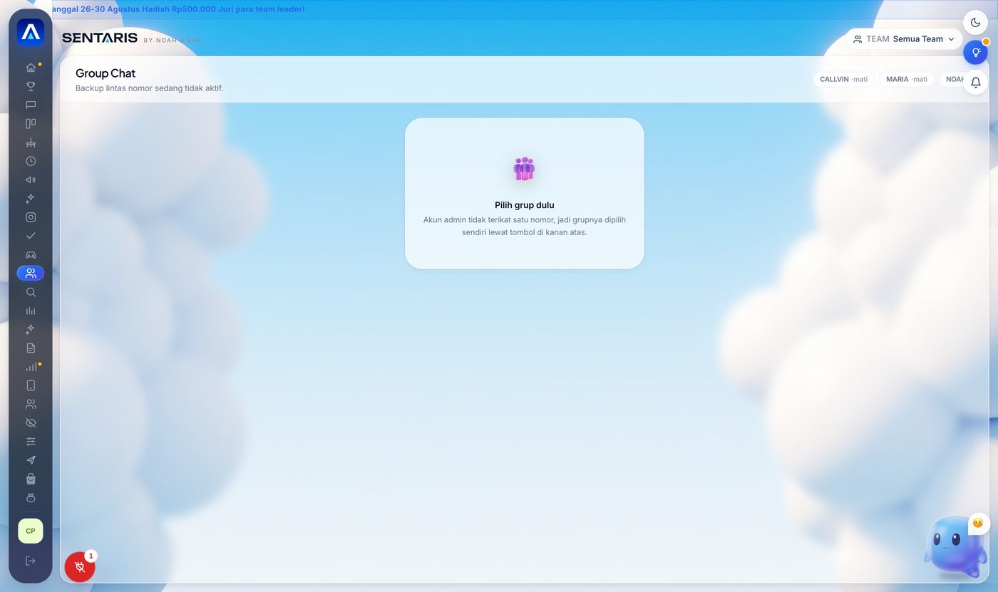Select the MARIA mati group chip
Image resolution: width=998 pixels, height=592 pixels.
pyautogui.click(x=907, y=79)
